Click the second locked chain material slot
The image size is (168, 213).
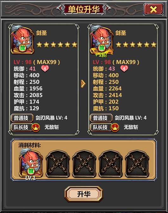[x=84, y=164]
